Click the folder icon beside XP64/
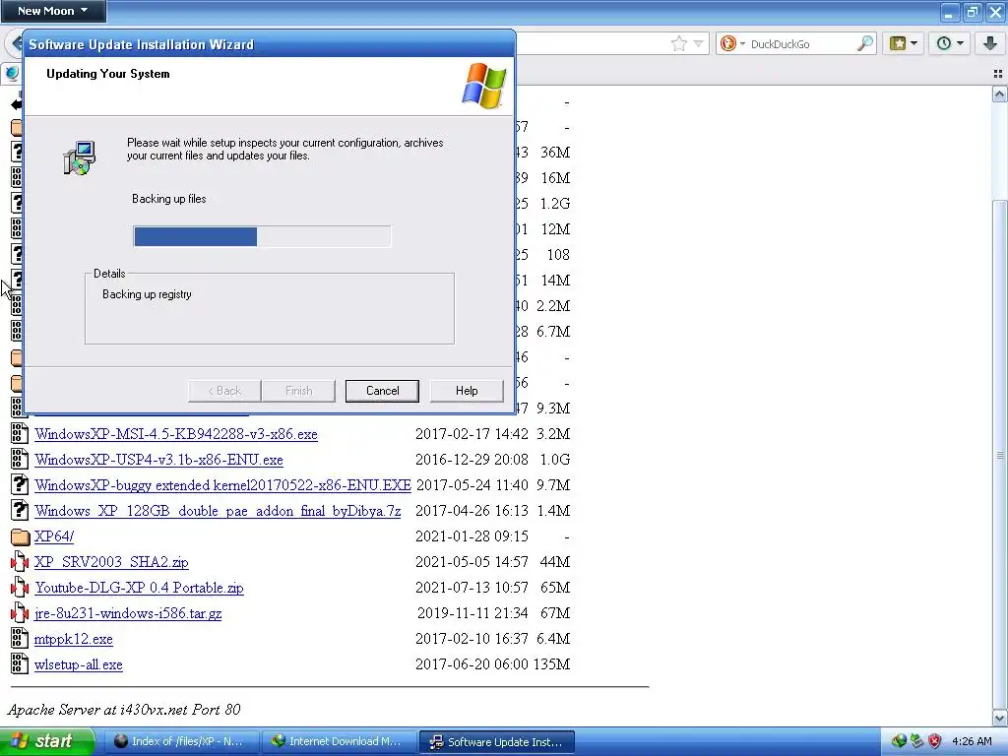 click(x=21, y=536)
